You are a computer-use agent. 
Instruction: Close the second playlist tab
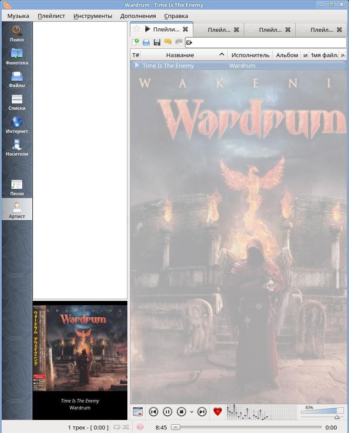(x=236, y=30)
